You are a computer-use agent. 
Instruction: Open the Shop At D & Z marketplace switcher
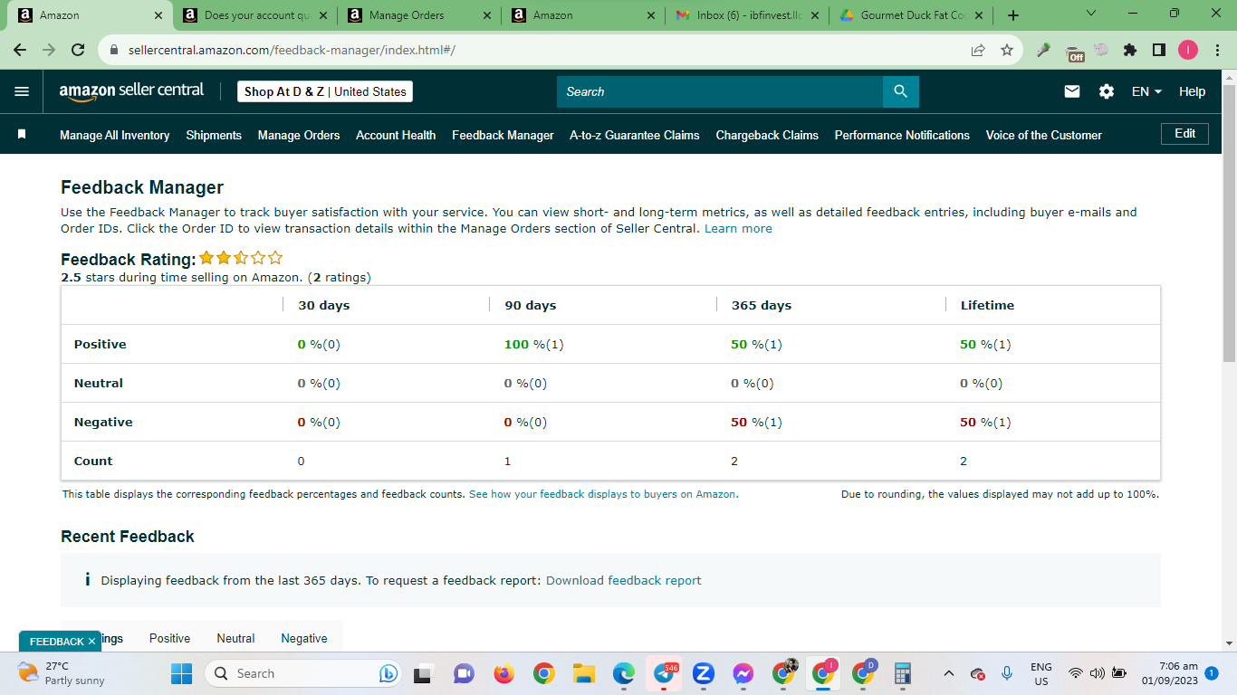tap(325, 91)
